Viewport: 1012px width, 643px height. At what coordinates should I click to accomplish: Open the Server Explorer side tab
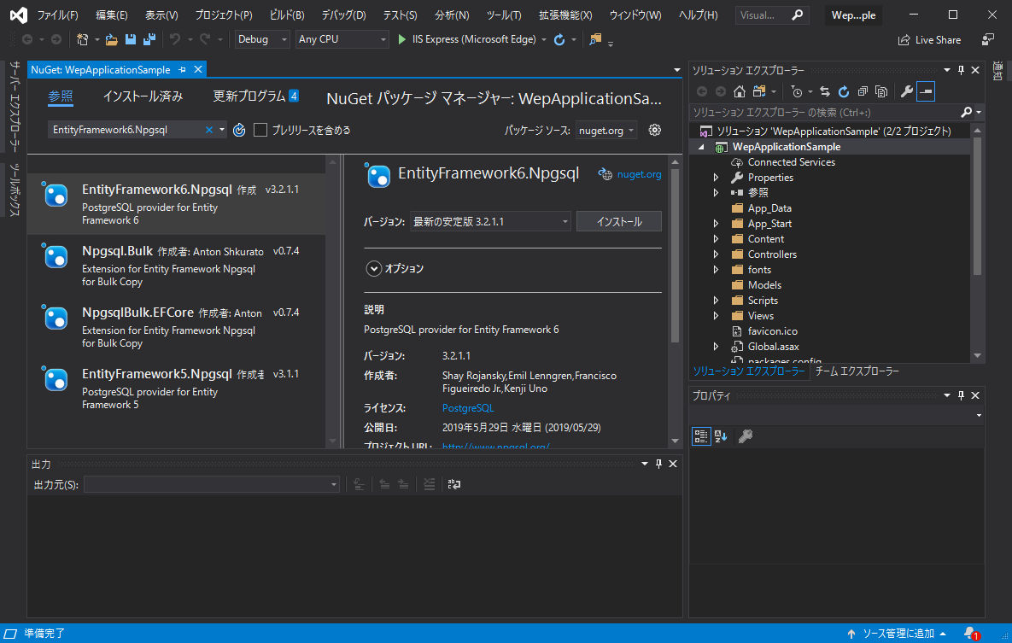click(15, 107)
